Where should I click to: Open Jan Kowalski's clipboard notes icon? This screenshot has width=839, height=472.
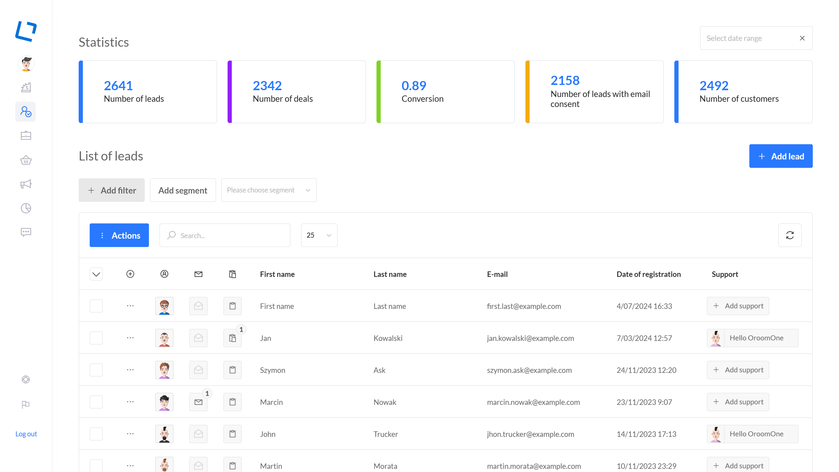coord(232,338)
